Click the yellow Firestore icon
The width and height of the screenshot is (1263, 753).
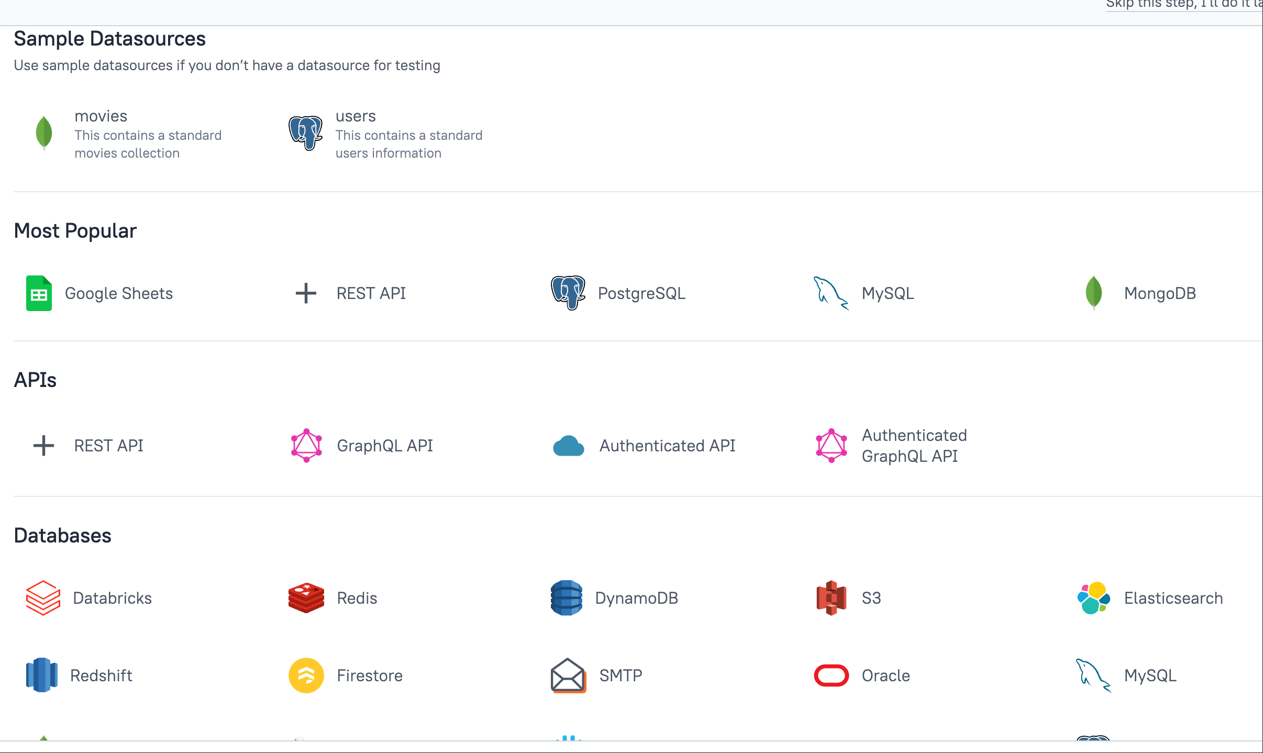[306, 676]
